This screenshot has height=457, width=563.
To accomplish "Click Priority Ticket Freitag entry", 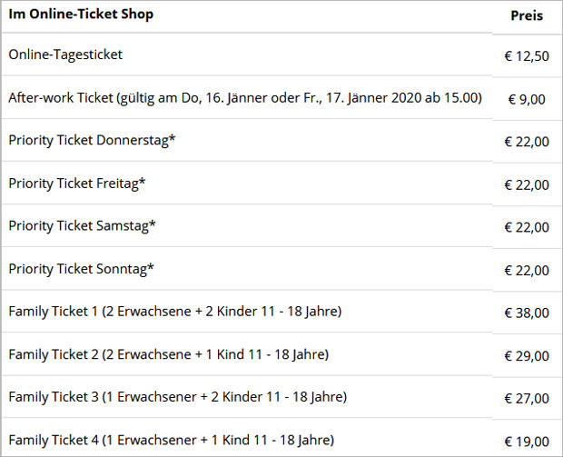I will (77, 184).
